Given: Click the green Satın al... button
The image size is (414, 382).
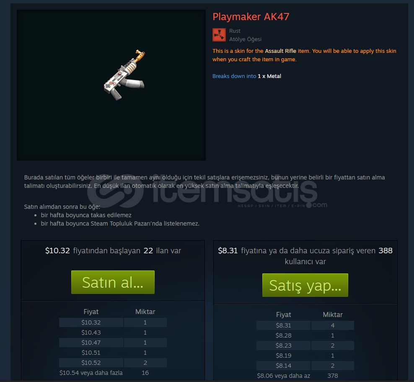Looking at the screenshot, I should [x=113, y=282].
